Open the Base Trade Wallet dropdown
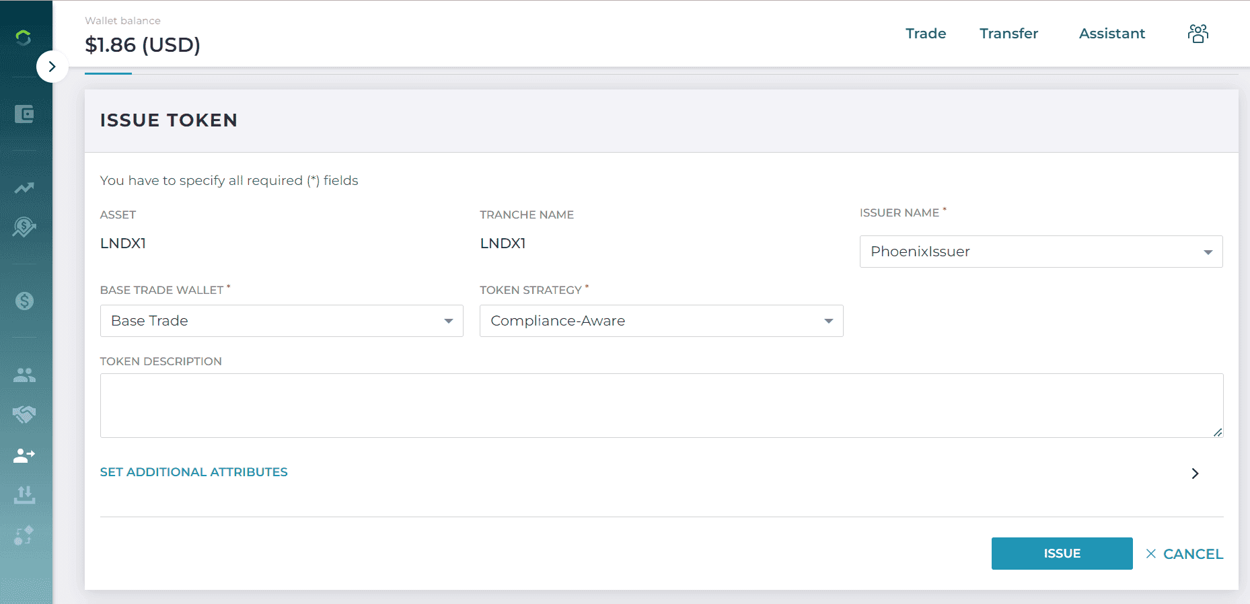This screenshot has width=1250, height=604. click(282, 321)
